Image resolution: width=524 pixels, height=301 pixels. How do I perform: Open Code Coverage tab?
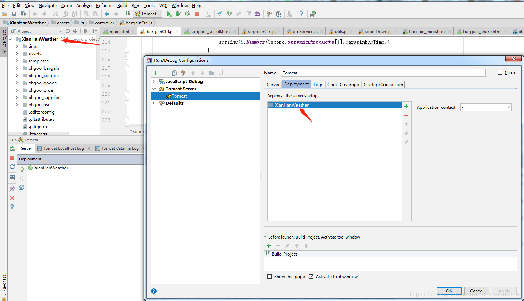[x=343, y=84]
